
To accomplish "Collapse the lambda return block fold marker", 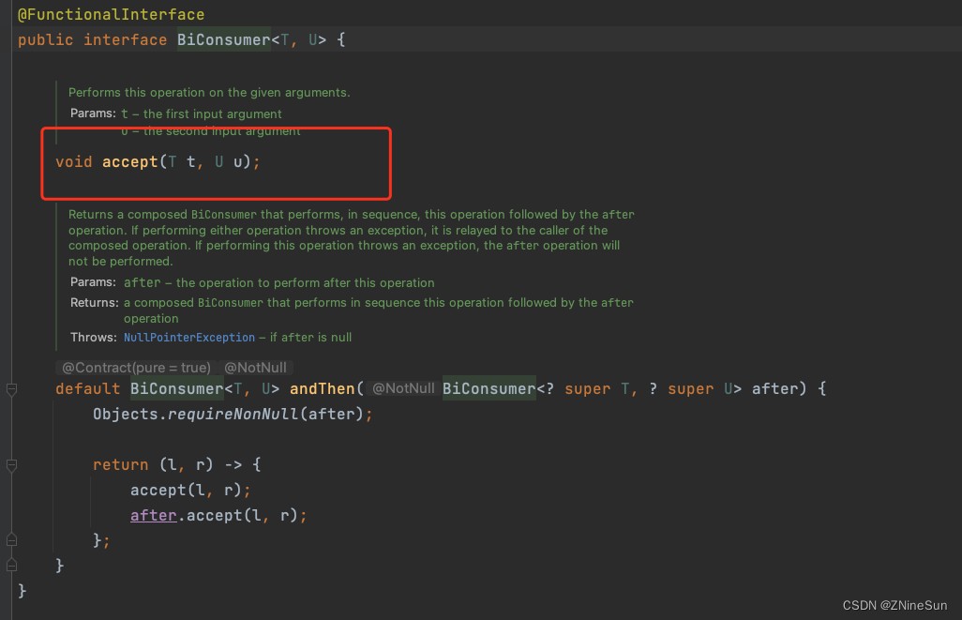I will click(x=10, y=465).
